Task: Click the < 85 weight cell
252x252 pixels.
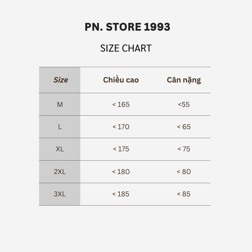Action: point(184,194)
